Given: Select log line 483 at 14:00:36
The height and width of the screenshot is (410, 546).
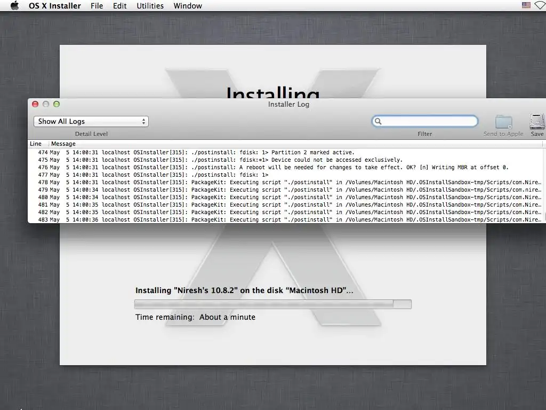Looking at the screenshot, I should [x=286, y=219].
